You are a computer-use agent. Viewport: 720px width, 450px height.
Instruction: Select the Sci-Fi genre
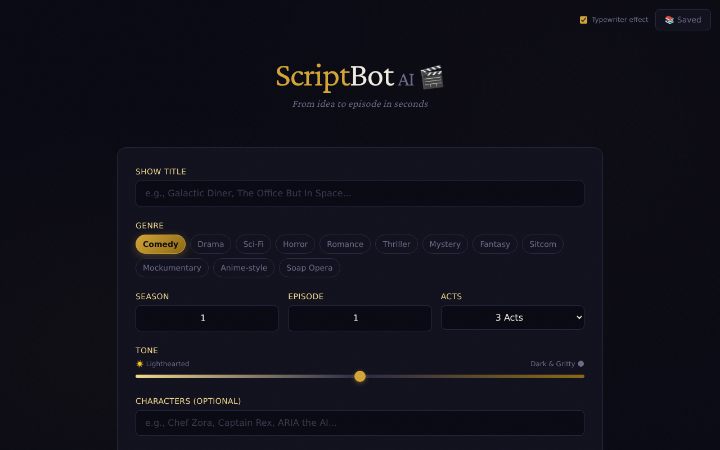253,244
